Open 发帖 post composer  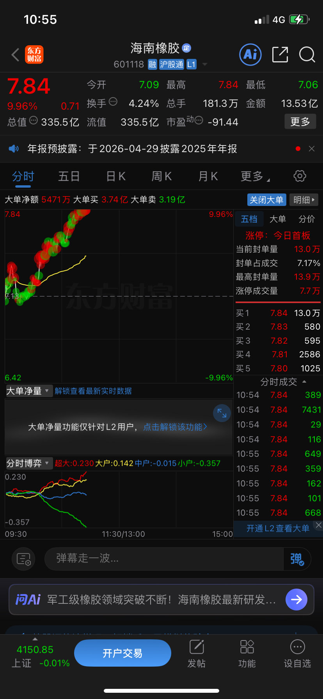[x=197, y=654]
